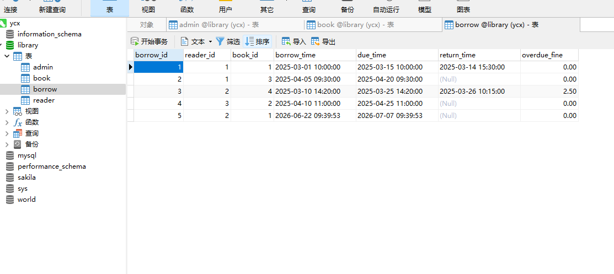Collapse the 表 node in tree

pyautogui.click(x=7, y=56)
